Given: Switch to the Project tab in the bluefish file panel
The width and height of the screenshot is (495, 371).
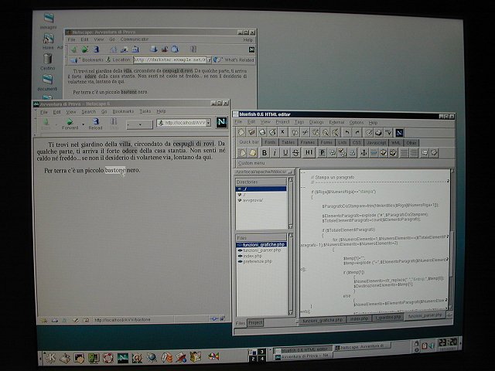Looking at the screenshot, I should [x=255, y=323].
